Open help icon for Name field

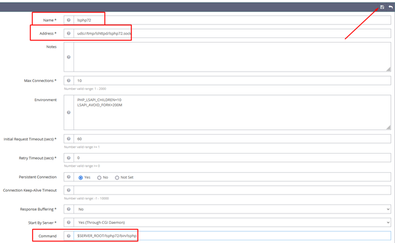click(x=68, y=20)
